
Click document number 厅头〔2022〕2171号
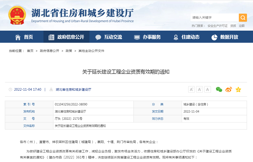tap(69, 119)
